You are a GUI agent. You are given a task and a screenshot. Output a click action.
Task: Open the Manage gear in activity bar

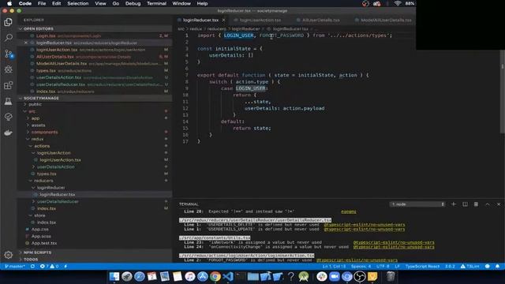[9, 255]
